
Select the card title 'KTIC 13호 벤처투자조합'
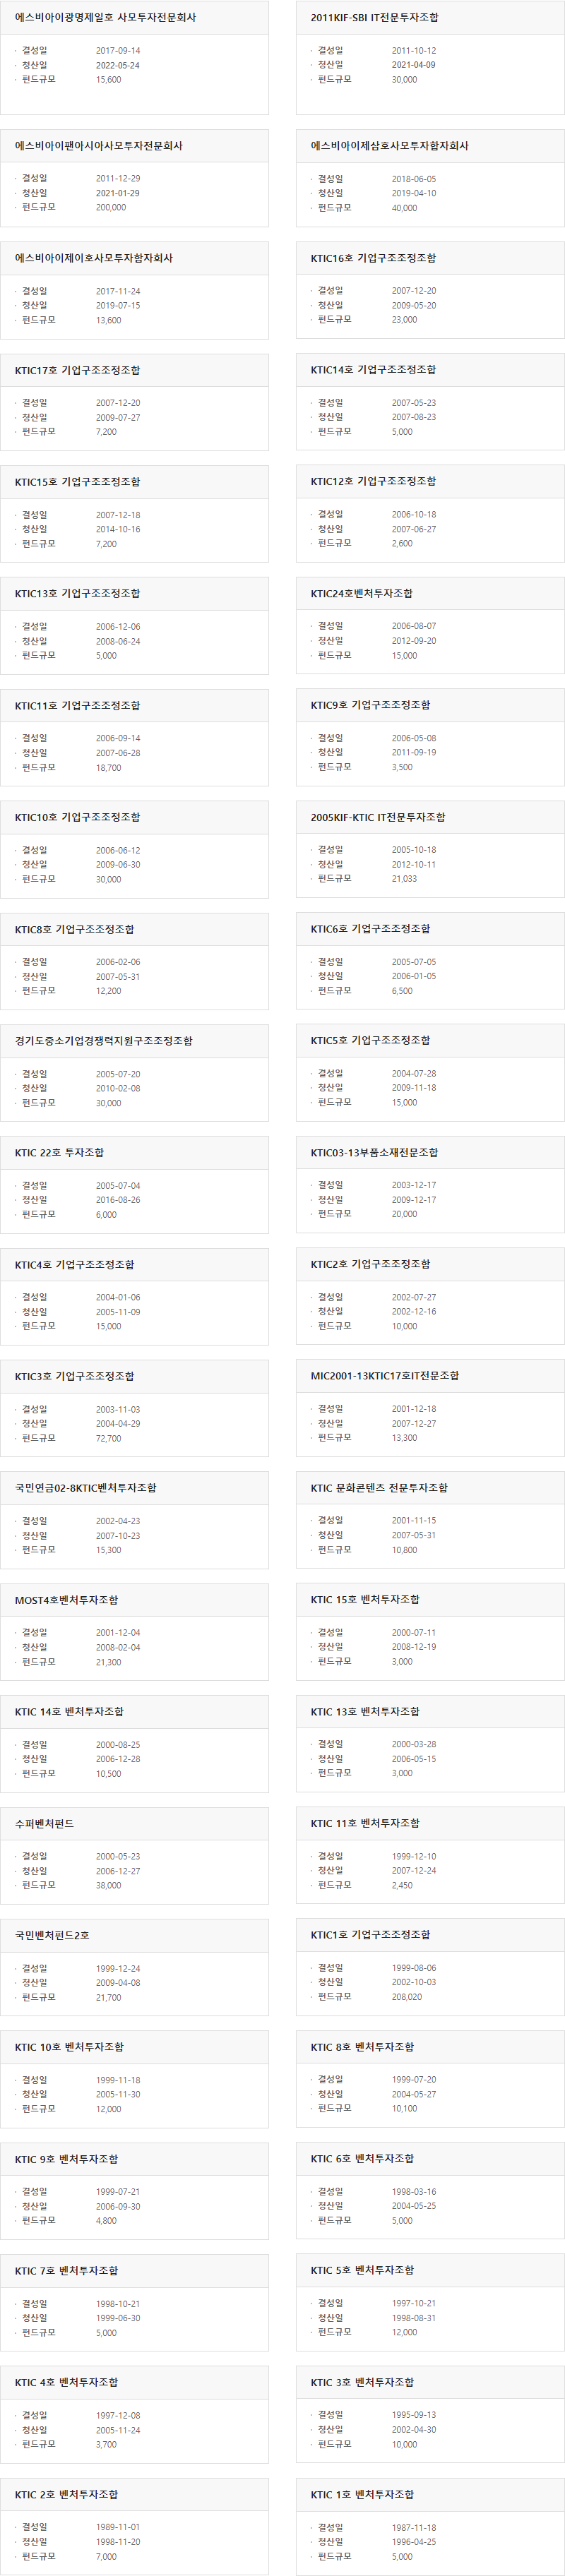(365, 1711)
